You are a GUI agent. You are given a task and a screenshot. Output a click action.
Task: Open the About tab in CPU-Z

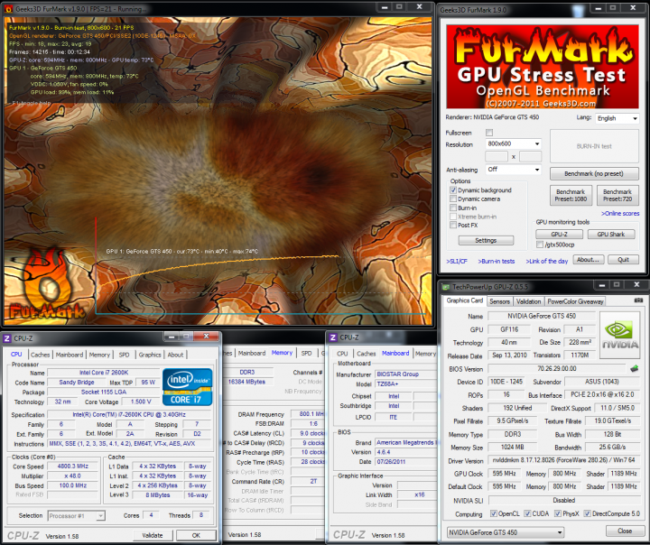pos(175,355)
